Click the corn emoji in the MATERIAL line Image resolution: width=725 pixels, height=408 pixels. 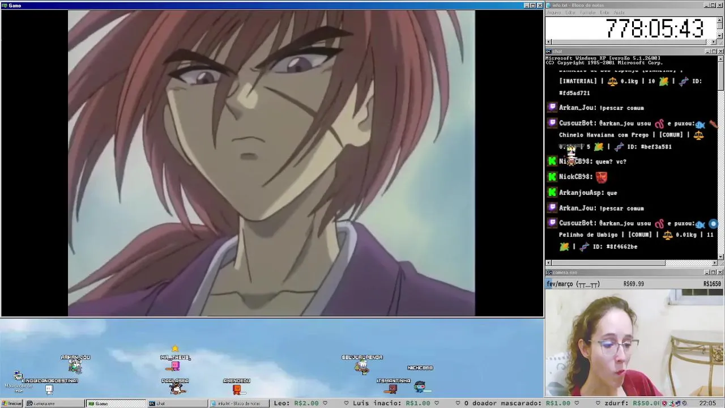(664, 82)
